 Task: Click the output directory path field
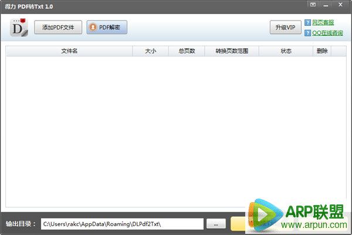tap(122, 224)
